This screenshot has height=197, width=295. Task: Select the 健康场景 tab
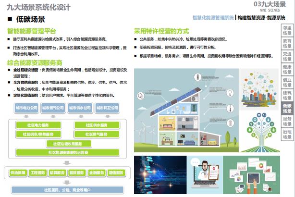point(287,69)
